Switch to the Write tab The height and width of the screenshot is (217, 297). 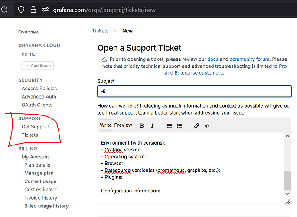(106, 125)
